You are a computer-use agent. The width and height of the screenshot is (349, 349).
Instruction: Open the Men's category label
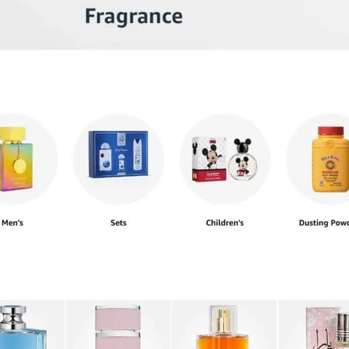(12, 223)
